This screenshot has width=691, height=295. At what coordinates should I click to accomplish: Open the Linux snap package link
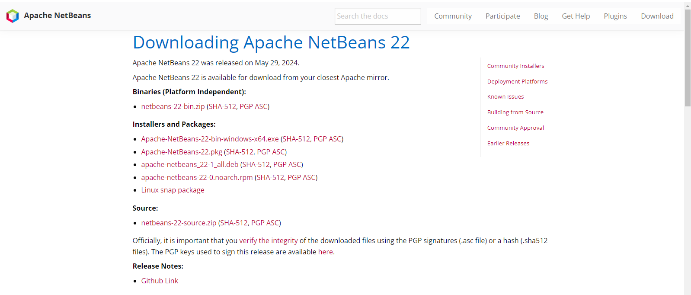click(x=173, y=190)
